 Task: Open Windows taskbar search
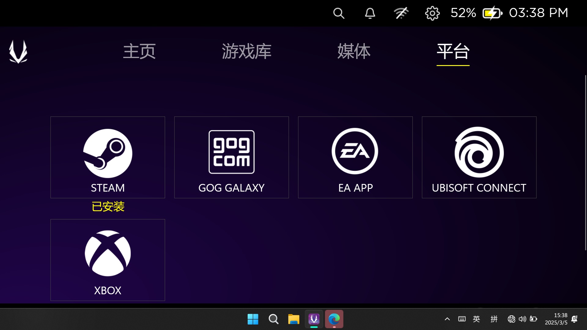coord(273,319)
